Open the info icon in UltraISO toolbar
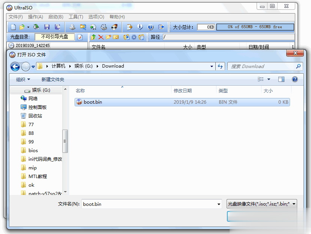 [140, 27]
